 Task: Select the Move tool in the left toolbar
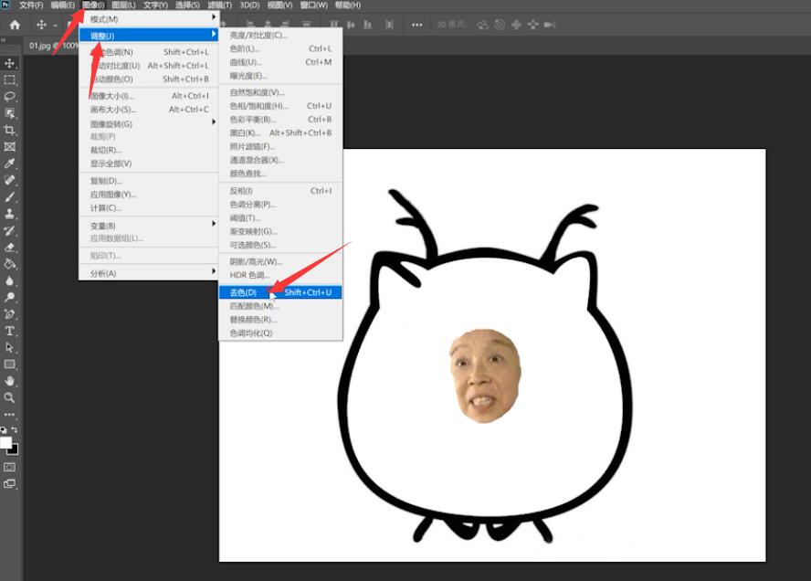point(9,63)
